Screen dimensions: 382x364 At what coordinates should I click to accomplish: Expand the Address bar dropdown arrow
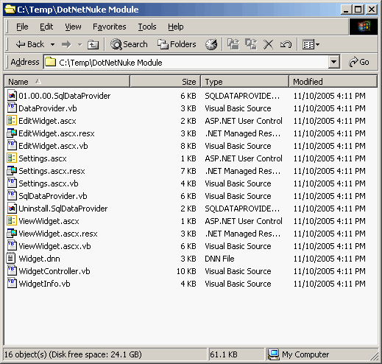333,62
